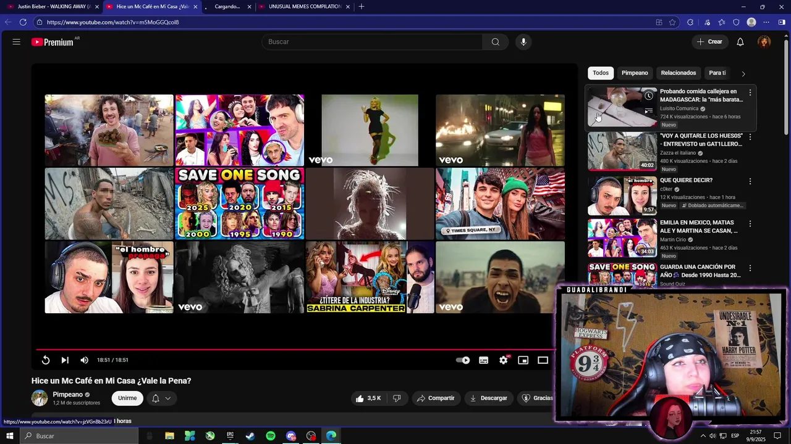Open Pimpeano channel avatar

pyautogui.click(x=40, y=398)
